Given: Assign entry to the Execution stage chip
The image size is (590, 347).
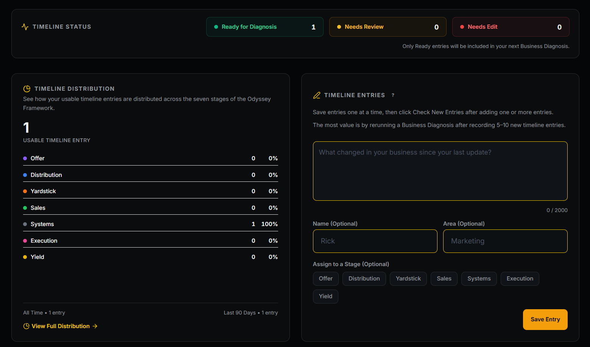Looking at the screenshot, I should 520,279.
